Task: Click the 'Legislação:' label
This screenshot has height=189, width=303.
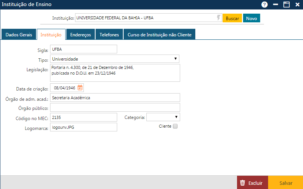Action: [37, 70]
